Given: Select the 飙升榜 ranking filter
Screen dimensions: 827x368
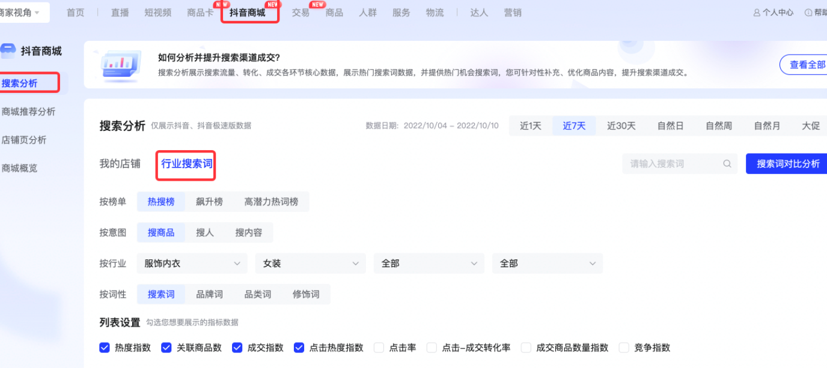Looking at the screenshot, I should coord(209,202).
